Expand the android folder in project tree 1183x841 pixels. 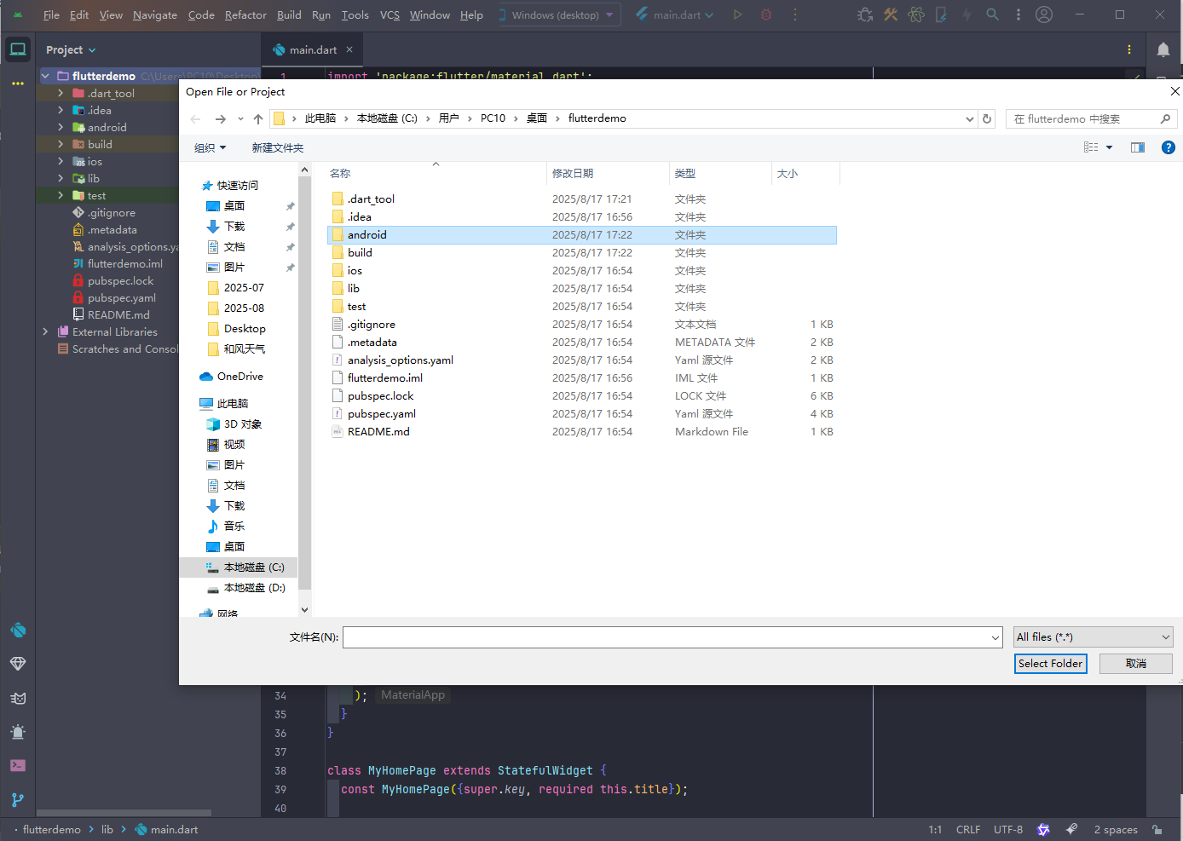(61, 128)
